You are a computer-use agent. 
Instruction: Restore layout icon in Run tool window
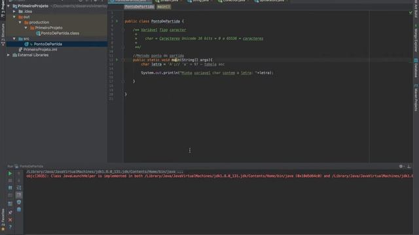pos(10,204)
